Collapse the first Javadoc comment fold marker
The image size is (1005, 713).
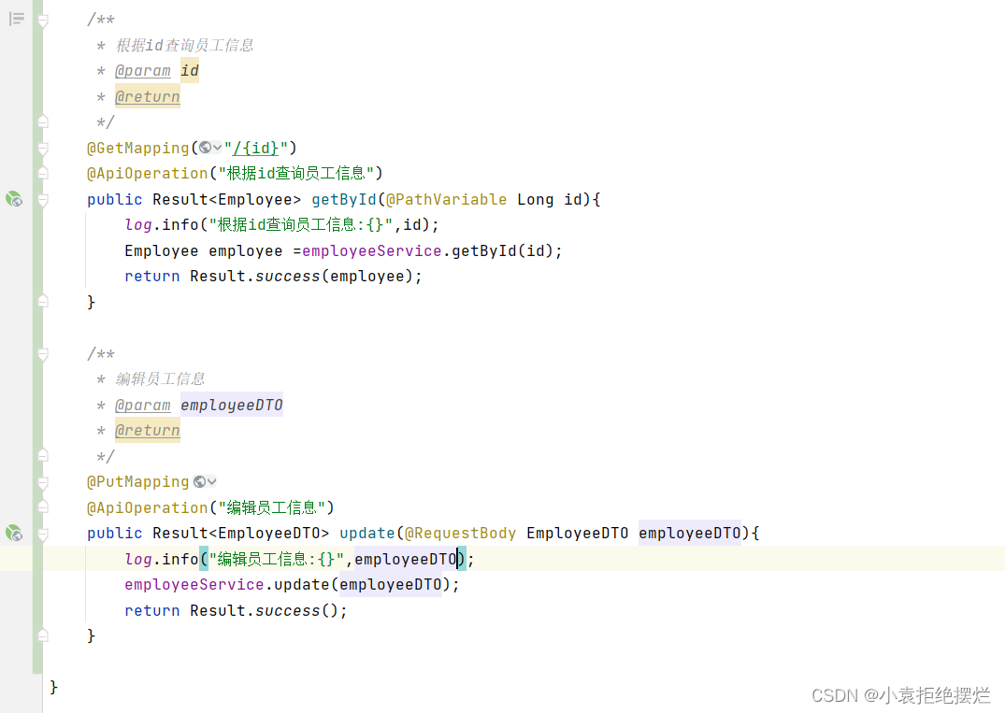[43, 21]
